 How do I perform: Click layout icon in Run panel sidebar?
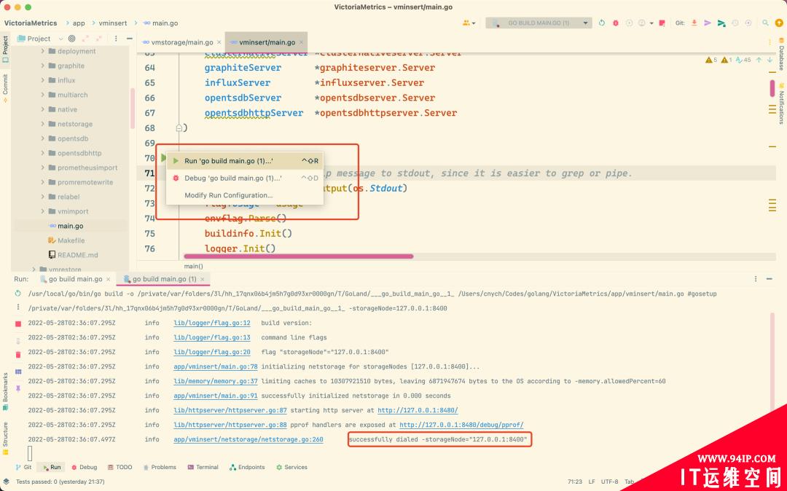pyautogui.click(x=18, y=372)
